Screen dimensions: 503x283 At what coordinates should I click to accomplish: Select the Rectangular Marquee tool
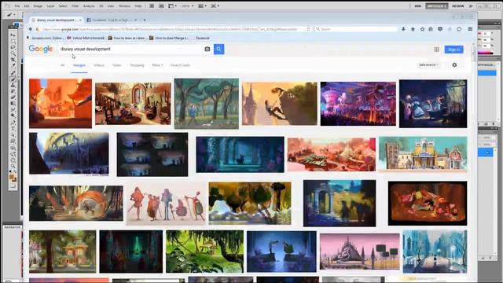pyautogui.click(x=13, y=41)
